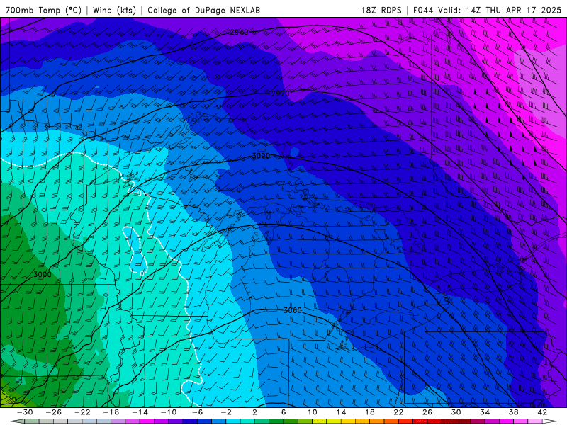
Task: Click the 42 color scale label
Action: coord(542,412)
